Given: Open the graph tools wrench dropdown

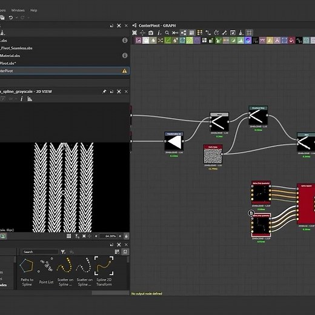Looking at the screenshot, I should click(224, 33).
